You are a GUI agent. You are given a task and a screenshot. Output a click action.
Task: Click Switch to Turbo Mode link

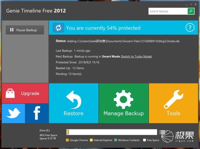(x=136, y=57)
